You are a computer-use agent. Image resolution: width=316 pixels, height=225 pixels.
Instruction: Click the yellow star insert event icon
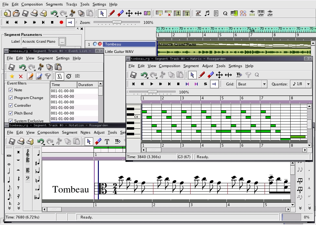click(12, 76)
